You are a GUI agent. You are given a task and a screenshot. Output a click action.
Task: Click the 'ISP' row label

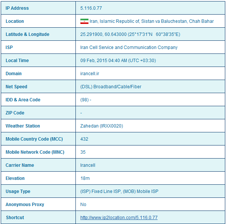[9, 47]
